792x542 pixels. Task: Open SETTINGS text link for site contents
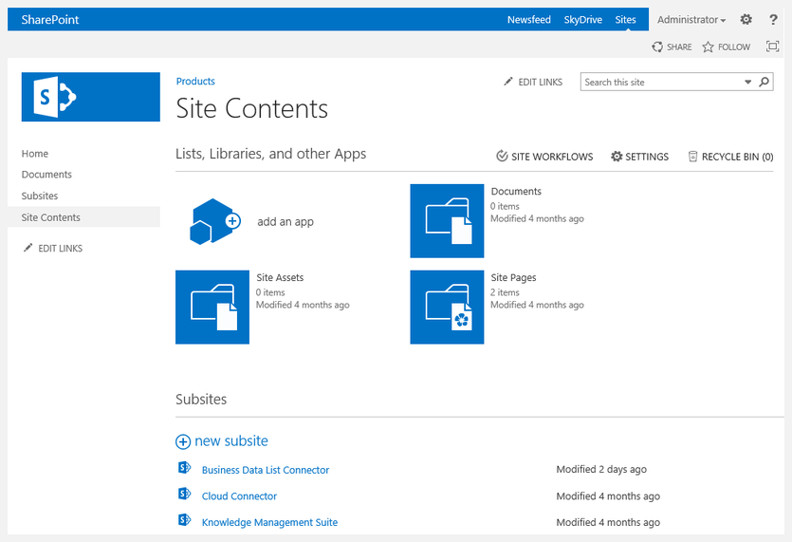(x=647, y=157)
